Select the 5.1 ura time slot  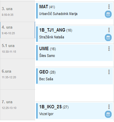pos(18,49)
